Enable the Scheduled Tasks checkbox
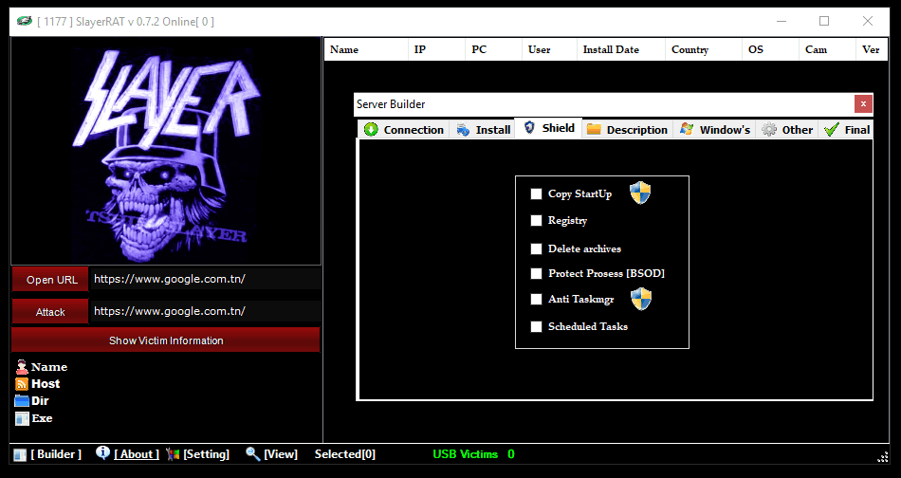The width and height of the screenshot is (901, 478). (536, 327)
